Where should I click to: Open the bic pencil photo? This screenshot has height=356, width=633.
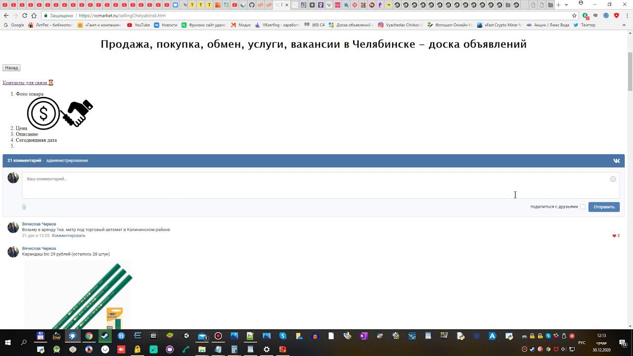78,295
